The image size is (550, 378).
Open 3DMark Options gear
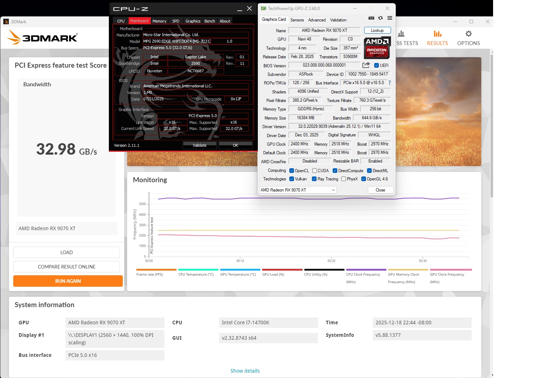click(468, 38)
